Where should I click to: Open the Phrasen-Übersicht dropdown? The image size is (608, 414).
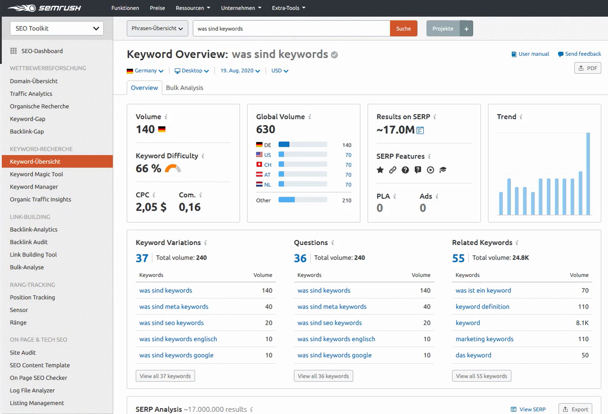coord(157,28)
